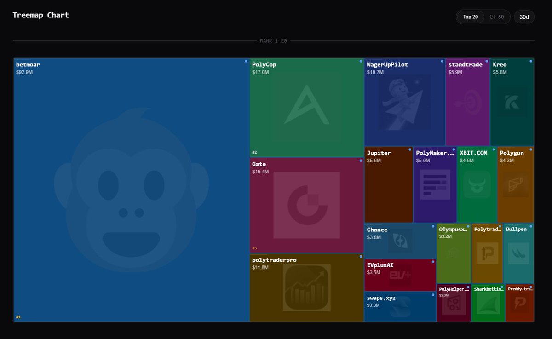
Task: Click the Olympusx tile logo
Action: pos(454,253)
